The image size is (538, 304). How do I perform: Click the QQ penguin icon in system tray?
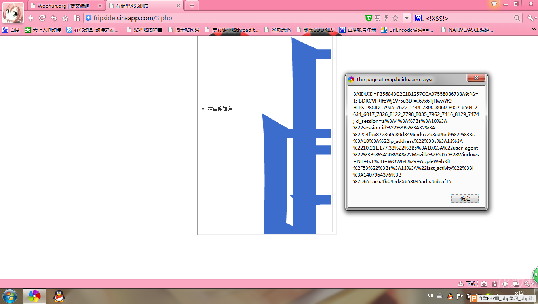click(450, 296)
